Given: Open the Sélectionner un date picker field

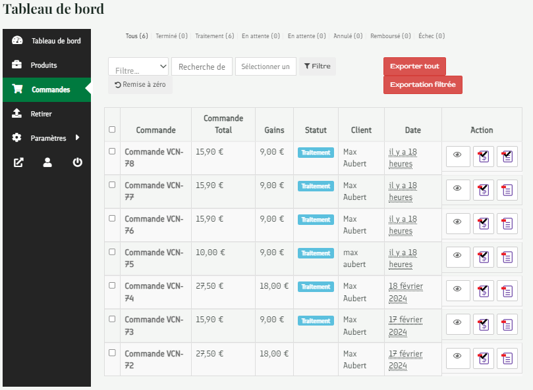Looking at the screenshot, I should 266,66.
